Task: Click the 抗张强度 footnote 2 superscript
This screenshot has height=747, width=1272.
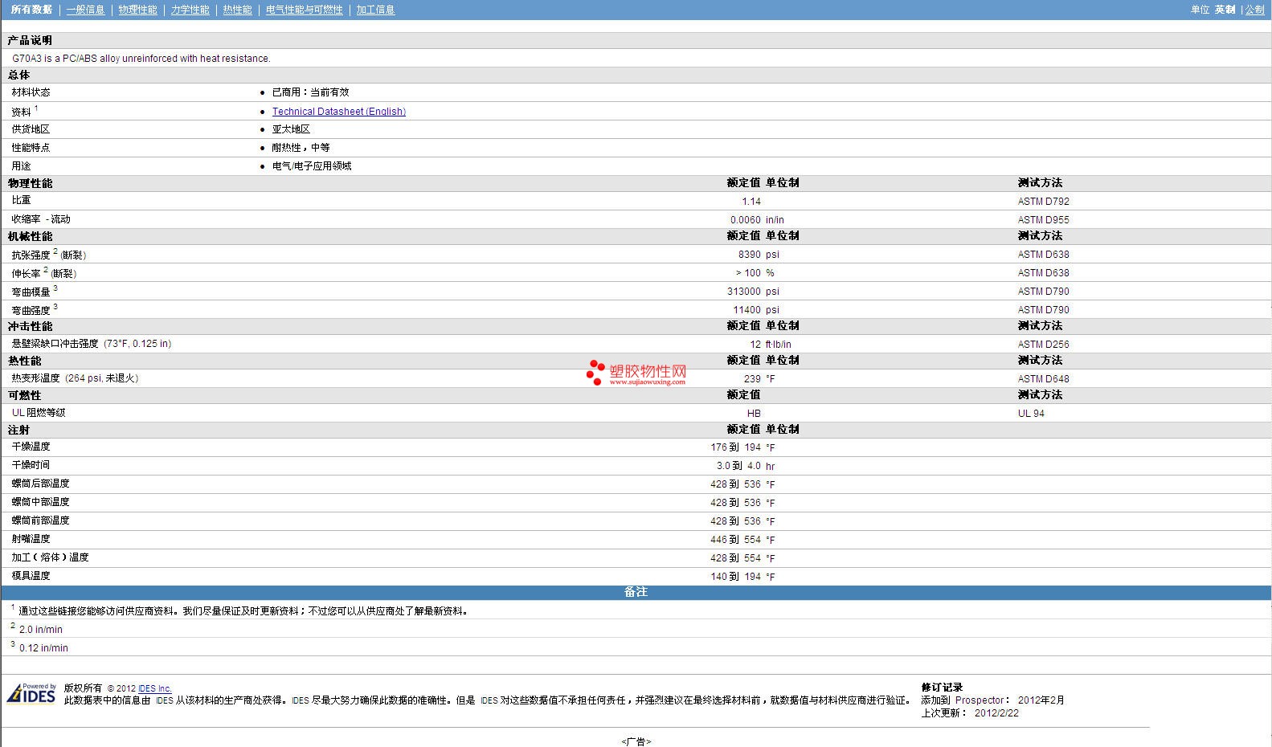Action: 55,251
